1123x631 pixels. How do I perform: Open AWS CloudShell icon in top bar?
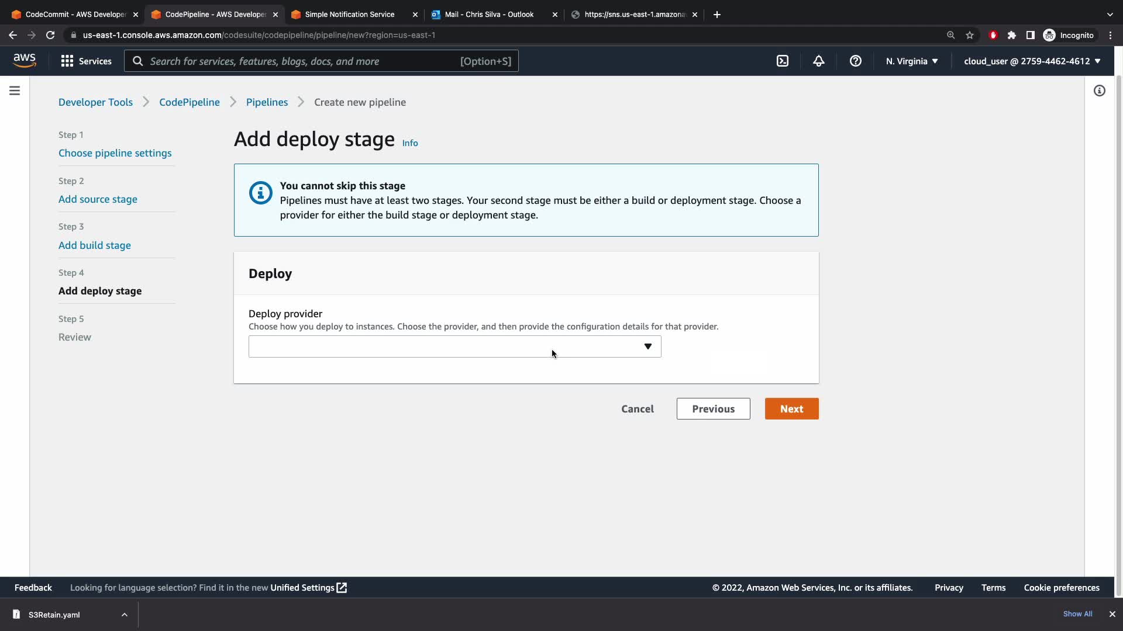[x=783, y=61]
